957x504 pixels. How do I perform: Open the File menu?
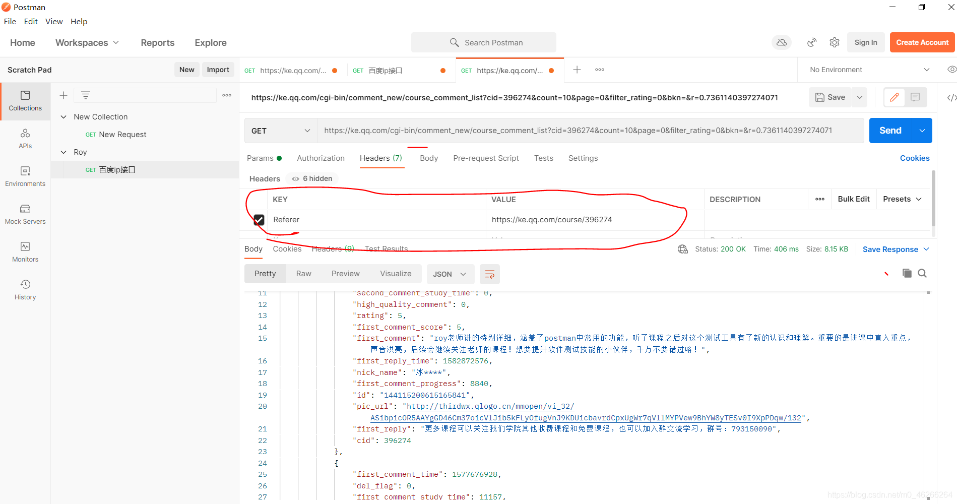[10, 21]
